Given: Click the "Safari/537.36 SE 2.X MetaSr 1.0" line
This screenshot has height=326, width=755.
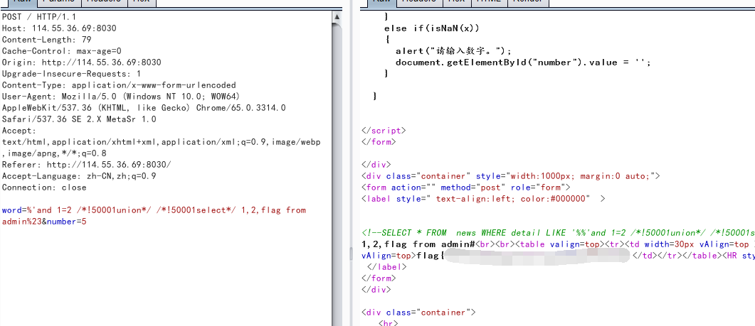Looking at the screenshot, I should 79,119.
